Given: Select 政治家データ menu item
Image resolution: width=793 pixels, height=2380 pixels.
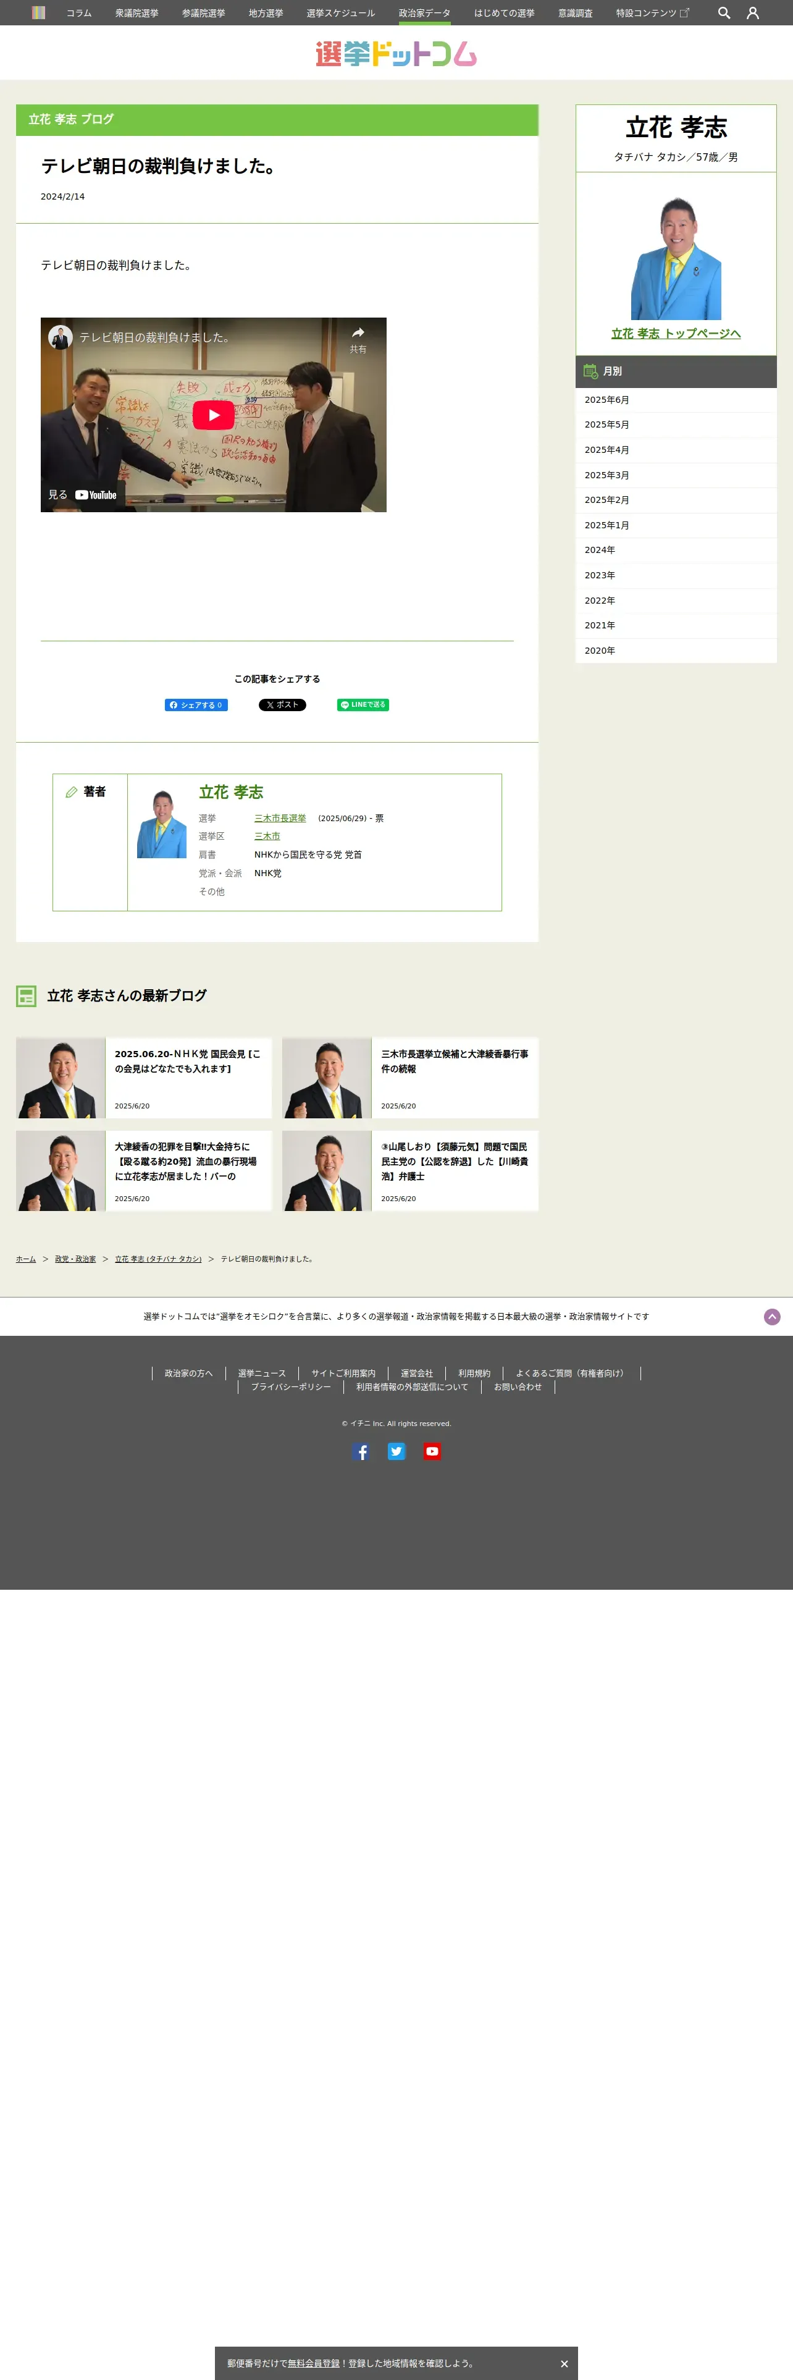Looking at the screenshot, I should point(425,13).
